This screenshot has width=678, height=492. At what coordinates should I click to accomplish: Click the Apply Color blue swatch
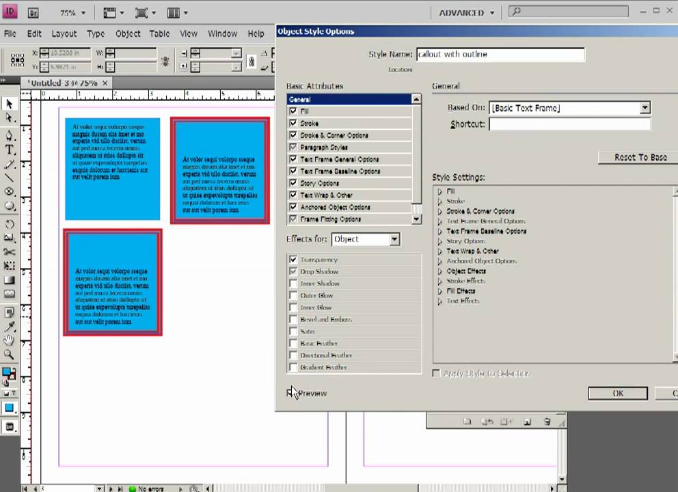click(x=9, y=408)
